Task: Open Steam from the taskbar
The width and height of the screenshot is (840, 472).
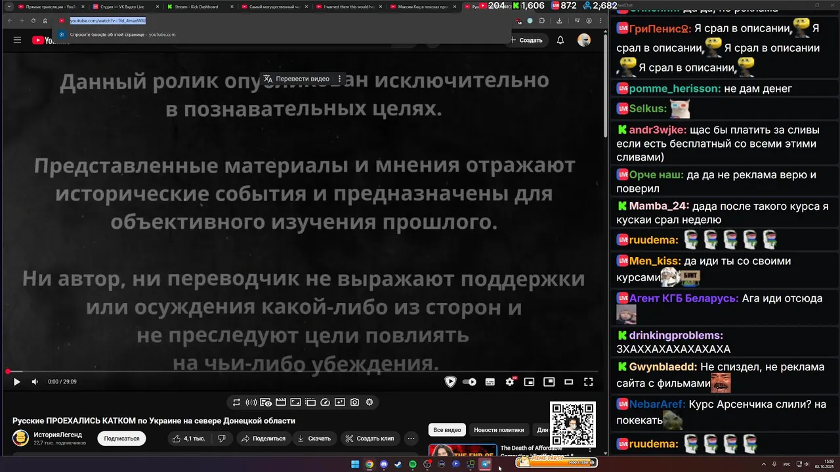Action: click(398, 464)
